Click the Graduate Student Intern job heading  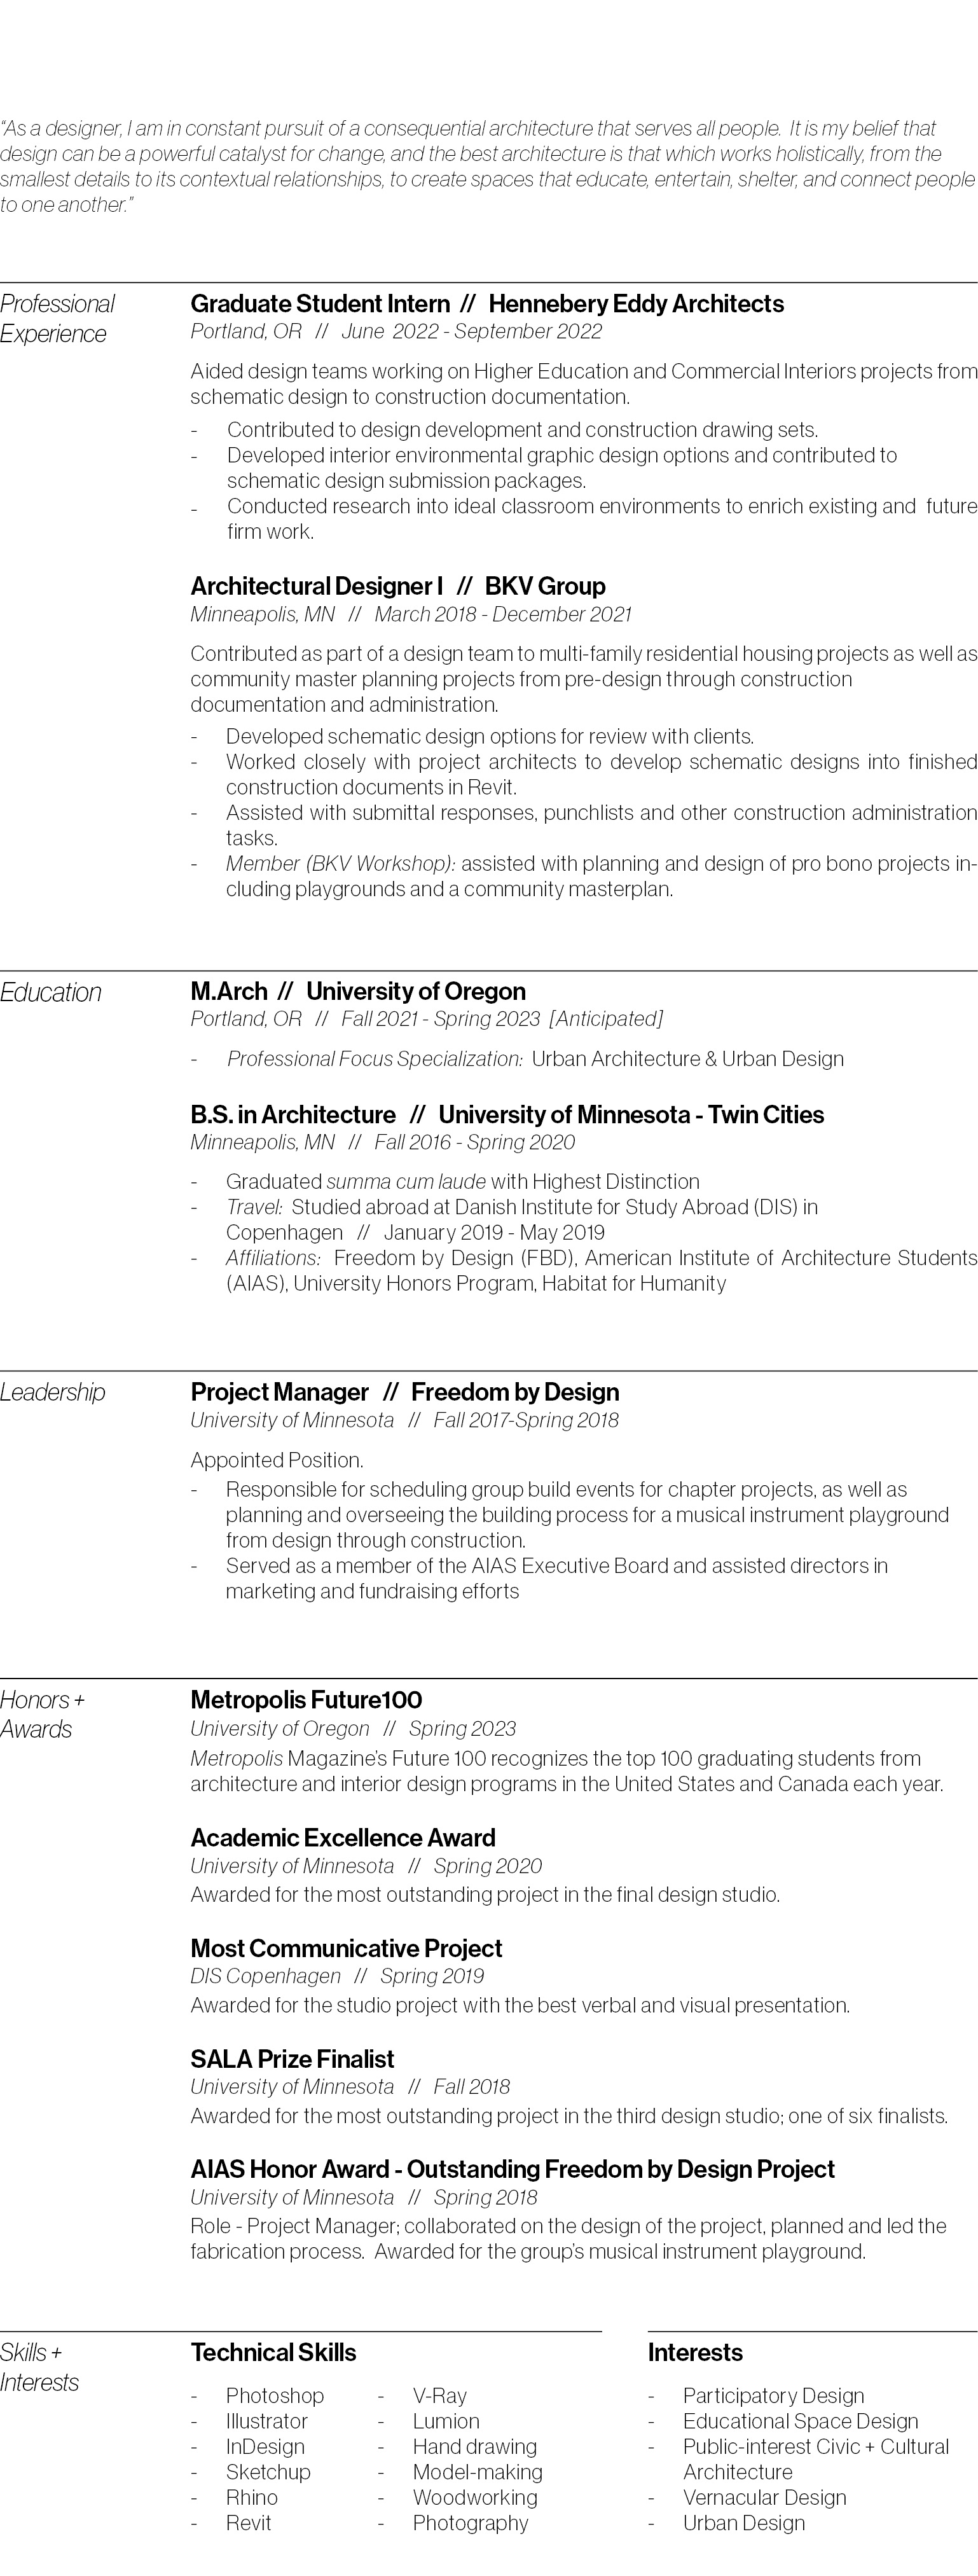(x=486, y=304)
